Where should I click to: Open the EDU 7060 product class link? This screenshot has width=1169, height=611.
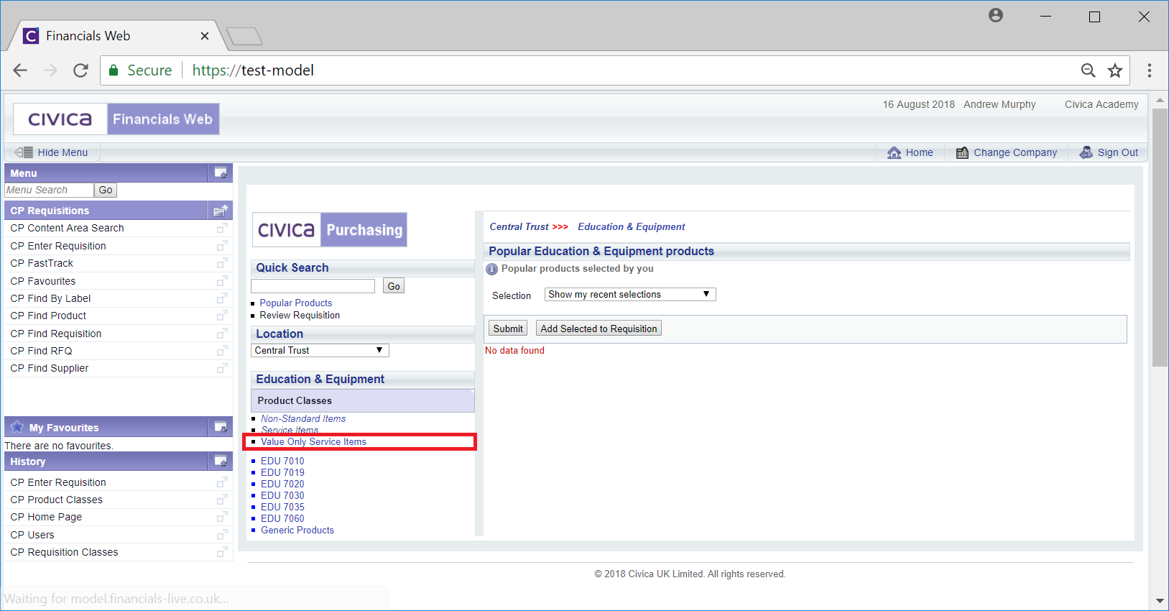point(282,518)
